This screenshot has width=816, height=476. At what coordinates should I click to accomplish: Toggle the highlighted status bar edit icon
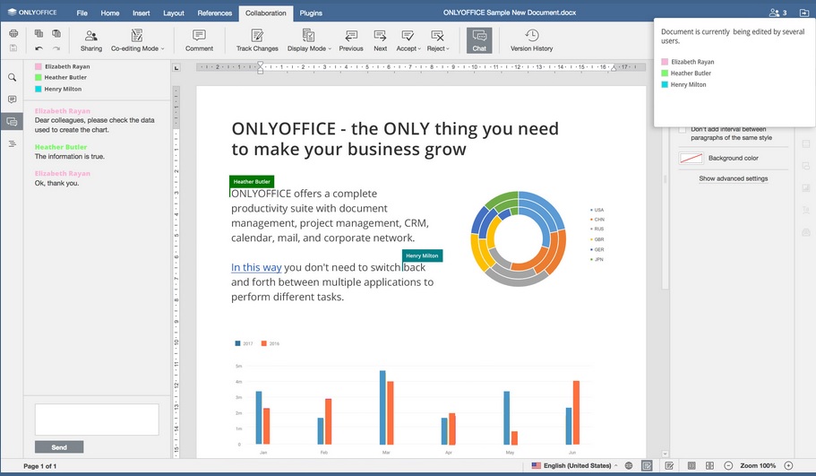tap(647, 465)
